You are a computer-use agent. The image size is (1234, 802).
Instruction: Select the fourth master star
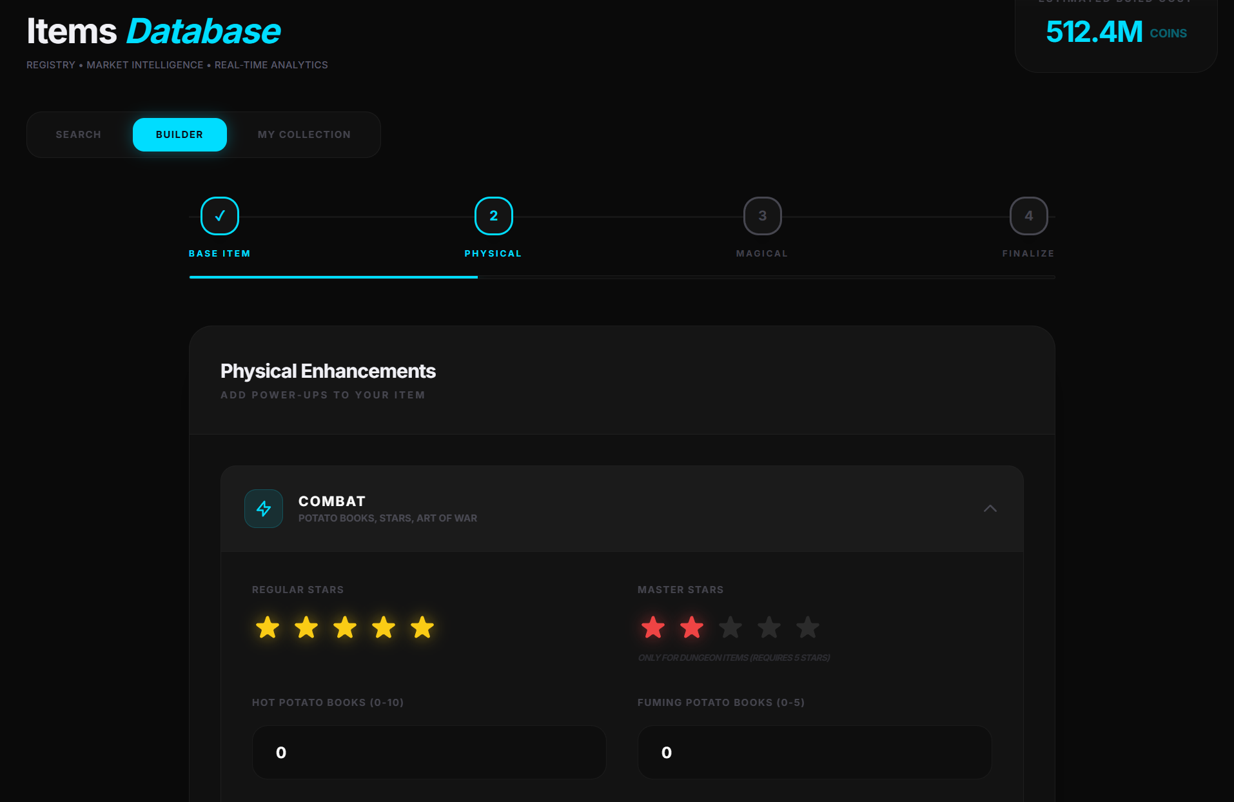[x=769, y=627]
